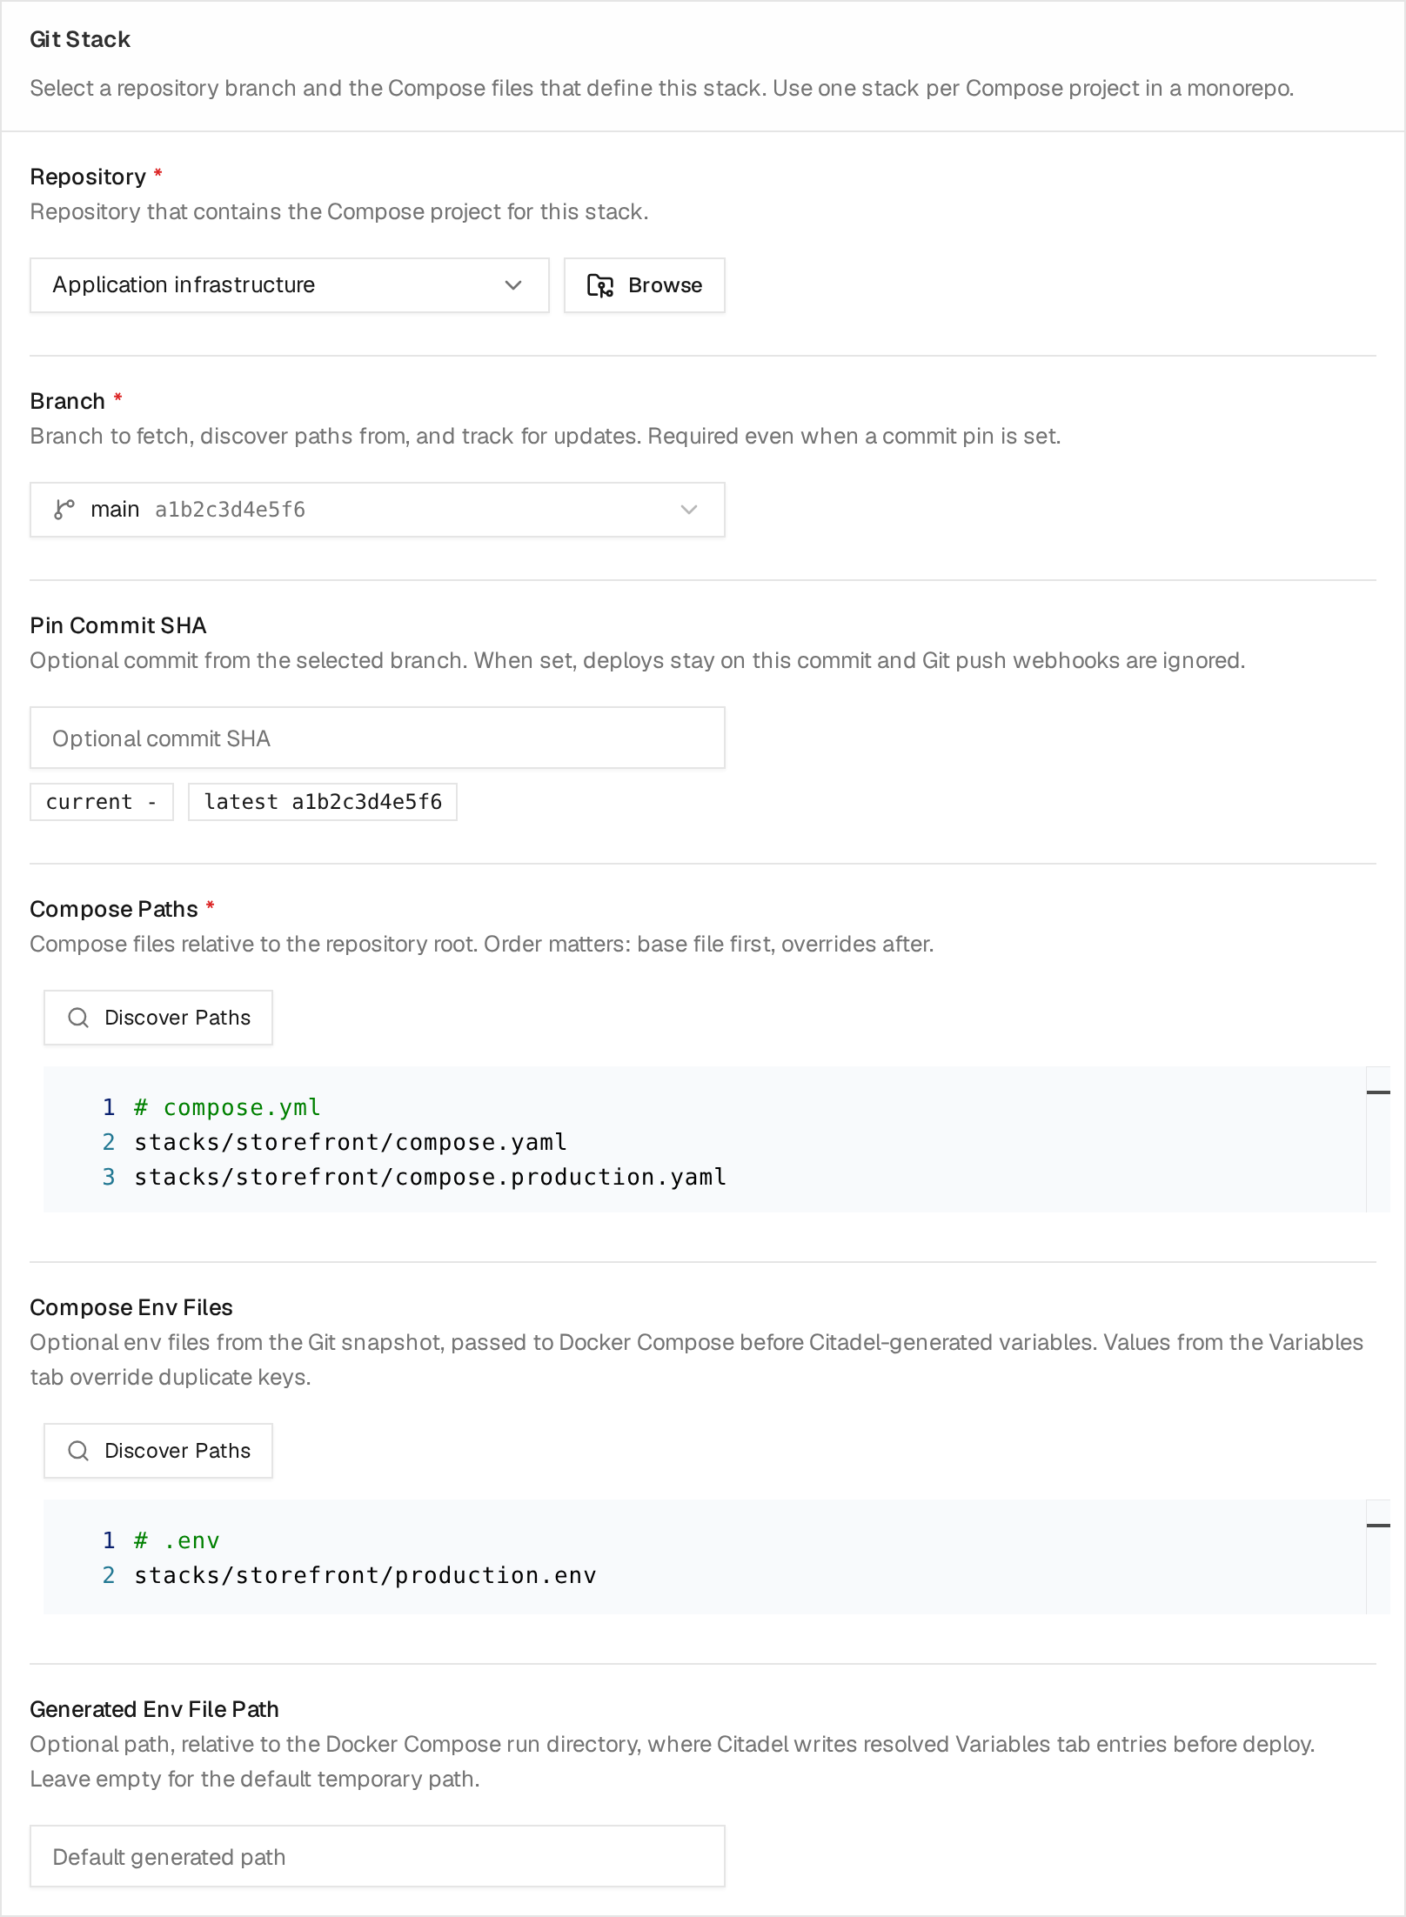
Task: Click the git branch icon beside main
Action: pyautogui.click(x=64, y=510)
